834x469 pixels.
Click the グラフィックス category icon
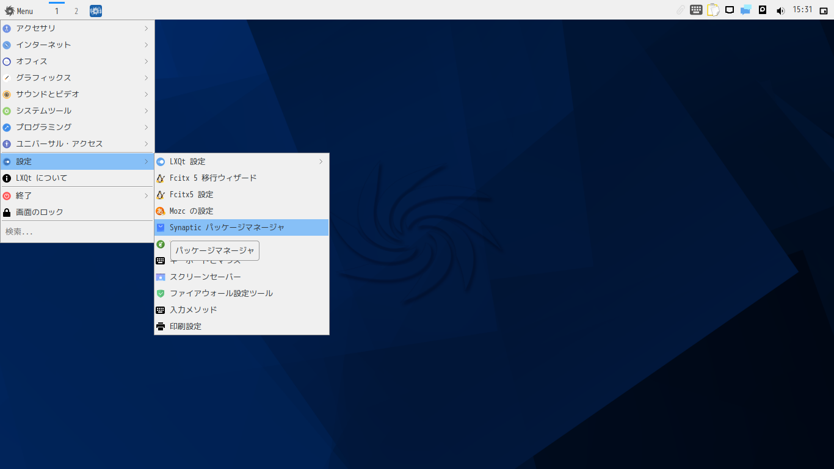pos(7,78)
